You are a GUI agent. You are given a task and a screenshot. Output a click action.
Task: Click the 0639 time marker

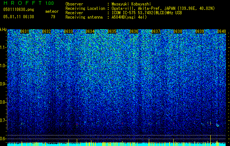pyautogui.click(x=200, y=31)
